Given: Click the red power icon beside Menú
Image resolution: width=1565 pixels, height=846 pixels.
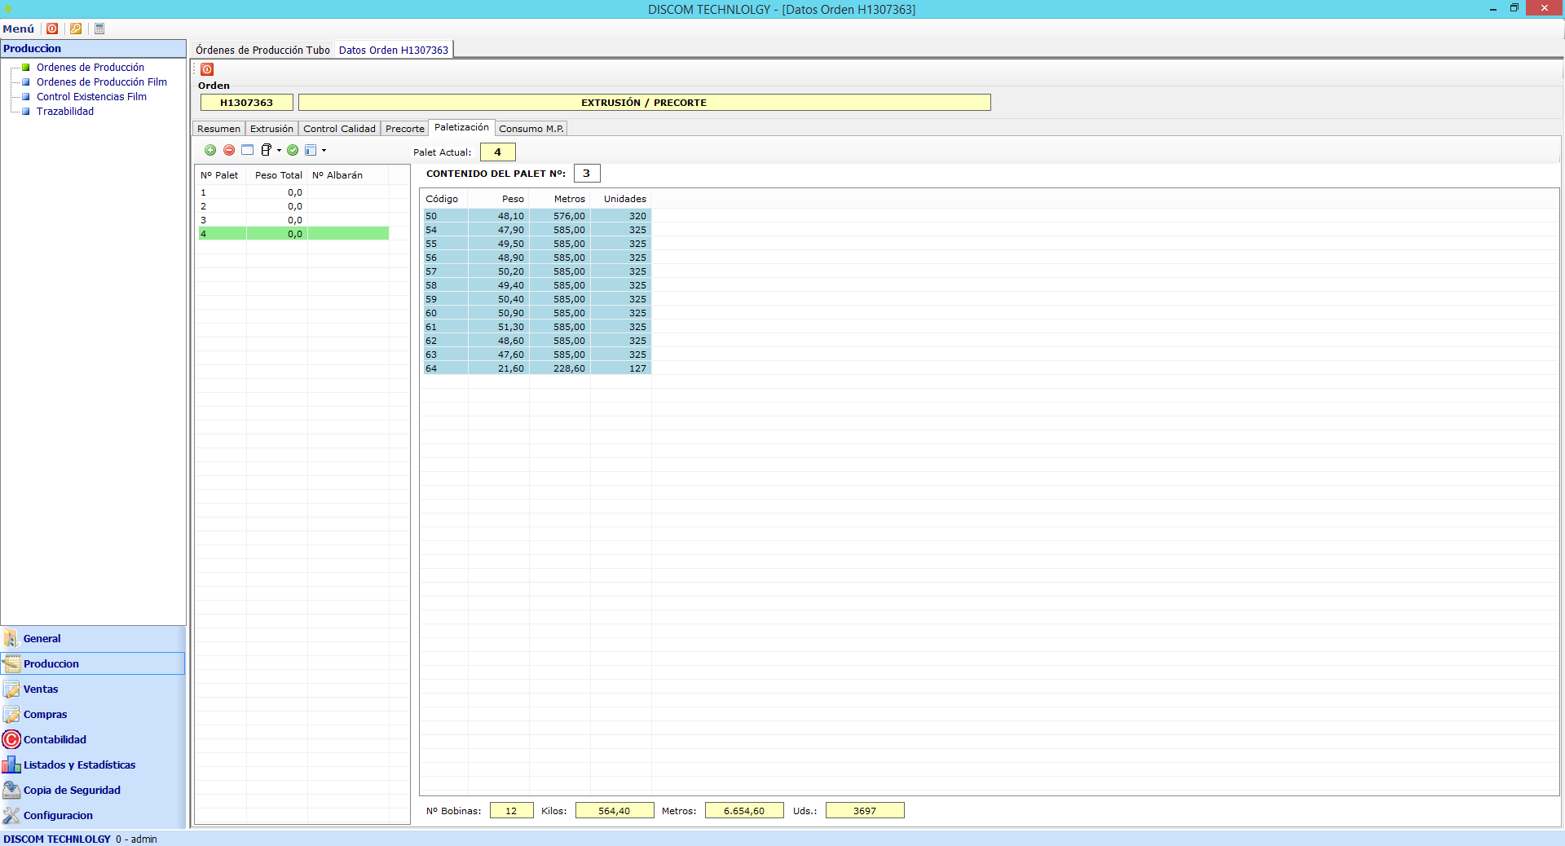Looking at the screenshot, I should (52, 29).
